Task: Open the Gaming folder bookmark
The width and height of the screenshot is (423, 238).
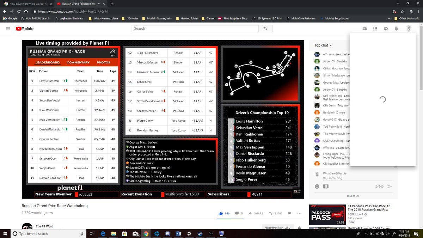Action: (186, 18)
